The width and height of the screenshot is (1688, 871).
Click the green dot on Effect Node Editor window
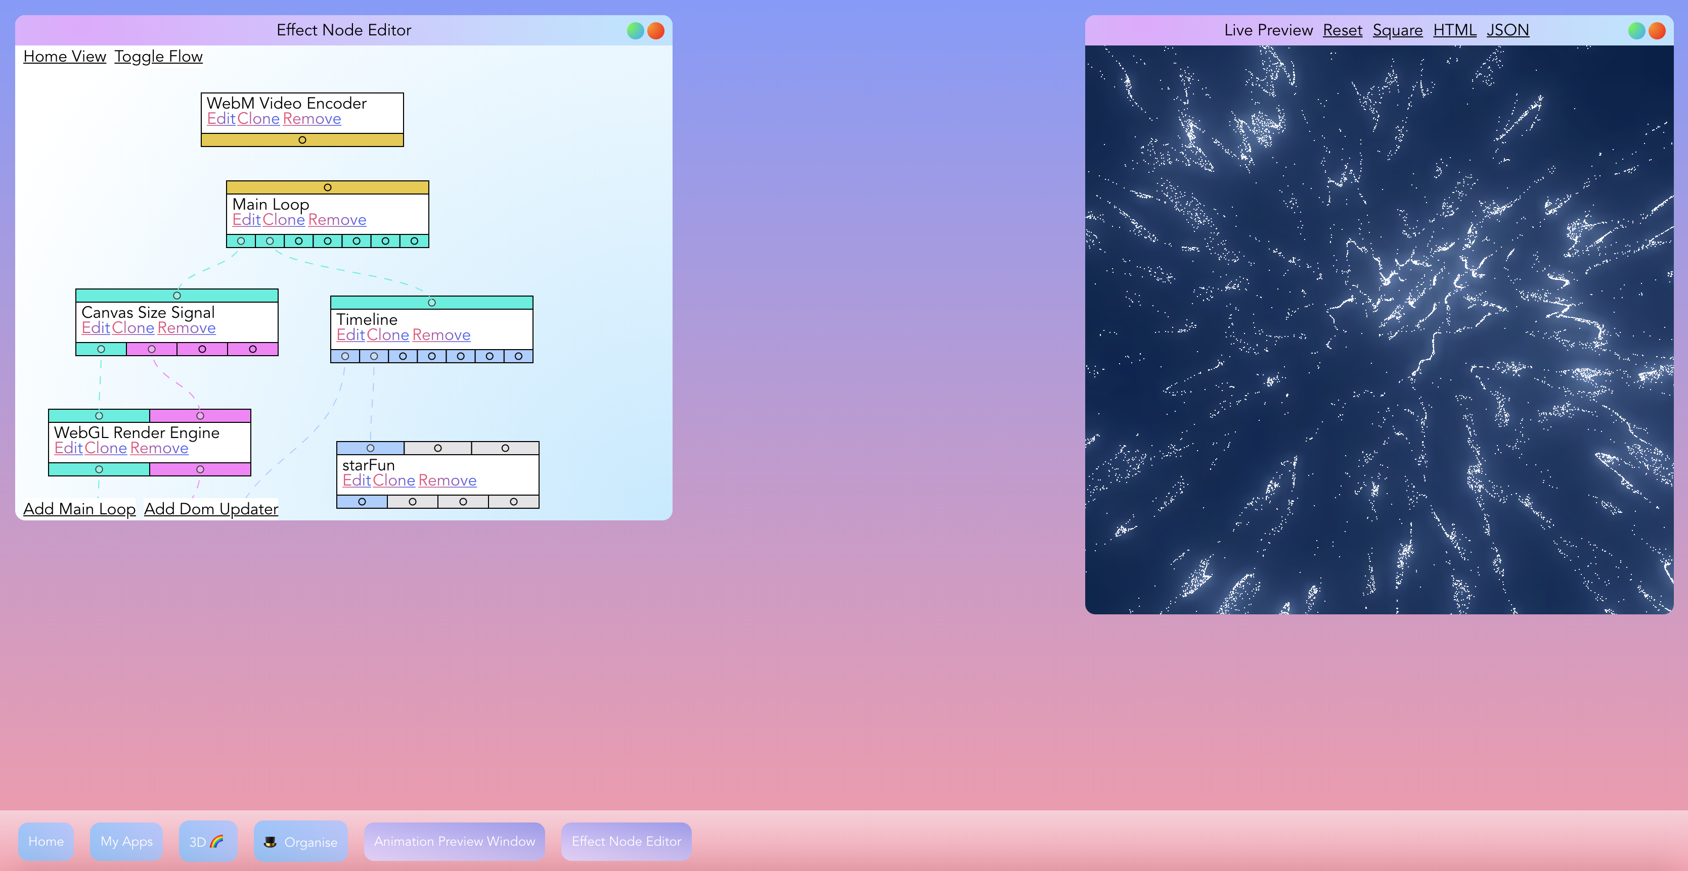(635, 30)
